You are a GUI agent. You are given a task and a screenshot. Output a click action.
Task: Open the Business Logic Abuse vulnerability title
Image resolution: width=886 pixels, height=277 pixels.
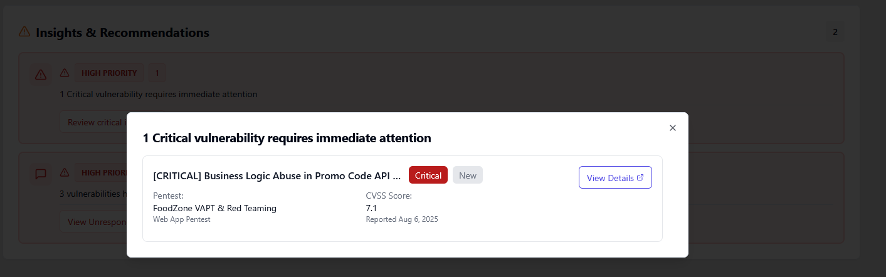pyautogui.click(x=277, y=175)
